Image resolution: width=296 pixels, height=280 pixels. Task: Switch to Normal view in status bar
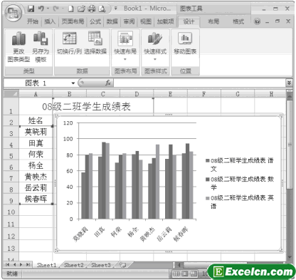pyautogui.click(x=176, y=274)
